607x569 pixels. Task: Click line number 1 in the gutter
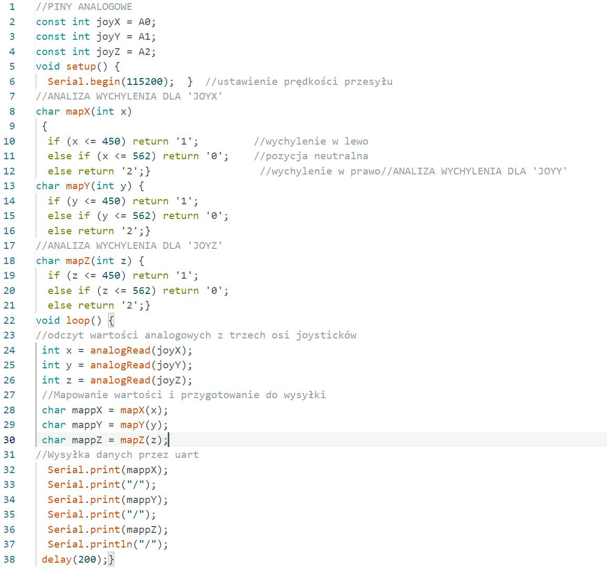[12, 7]
